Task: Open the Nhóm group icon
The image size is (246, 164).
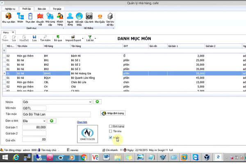Action: 20,18
